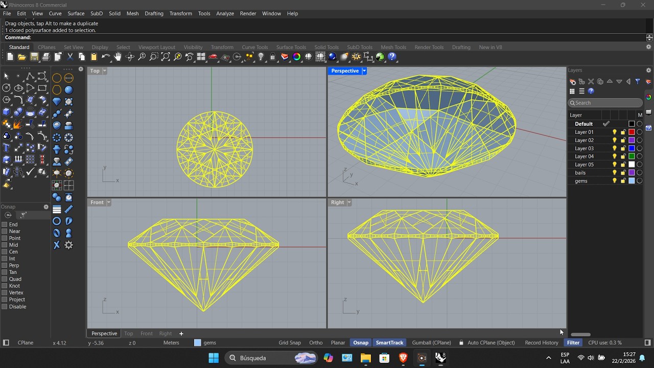This screenshot has width=654, height=368.
Task: Click the Print icon in the toolbar
Action: pyautogui.click(x=46, y=57)
